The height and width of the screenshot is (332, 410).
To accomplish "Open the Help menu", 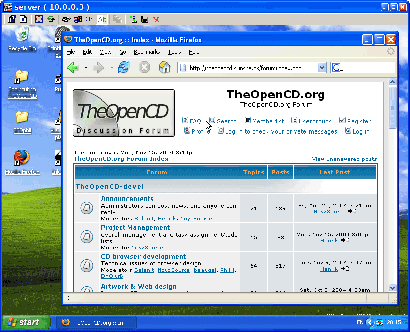I will click(x=194, y=52).
